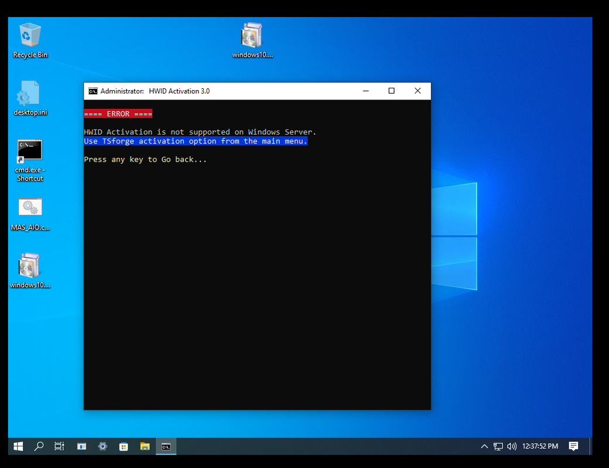Image resolution: width=609 pixels, height=468 pixels.
Task: Select the cmd.exe Shortcut desktop icon
Action: click(x=30, y=161)
